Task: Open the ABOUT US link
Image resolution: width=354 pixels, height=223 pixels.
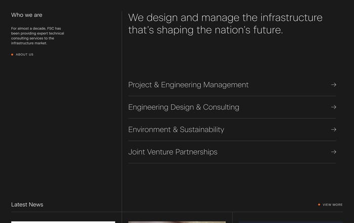Action: [24, 54]
